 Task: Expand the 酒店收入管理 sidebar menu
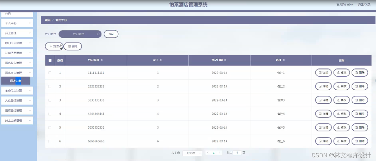coord(17,63)
